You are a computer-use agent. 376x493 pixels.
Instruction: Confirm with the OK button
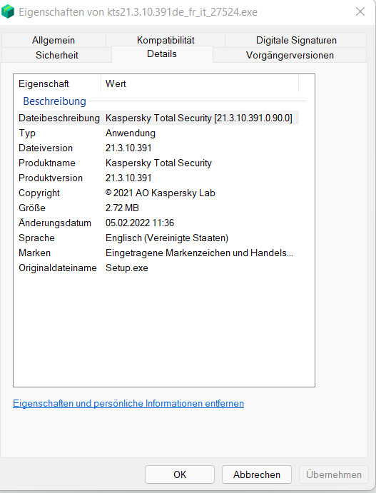point(180,474)
